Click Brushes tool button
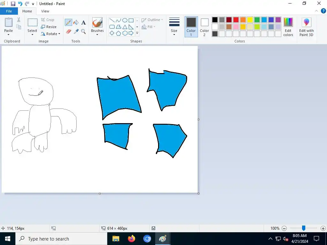This screenshot has height=245, width=327. coord(97,23)
